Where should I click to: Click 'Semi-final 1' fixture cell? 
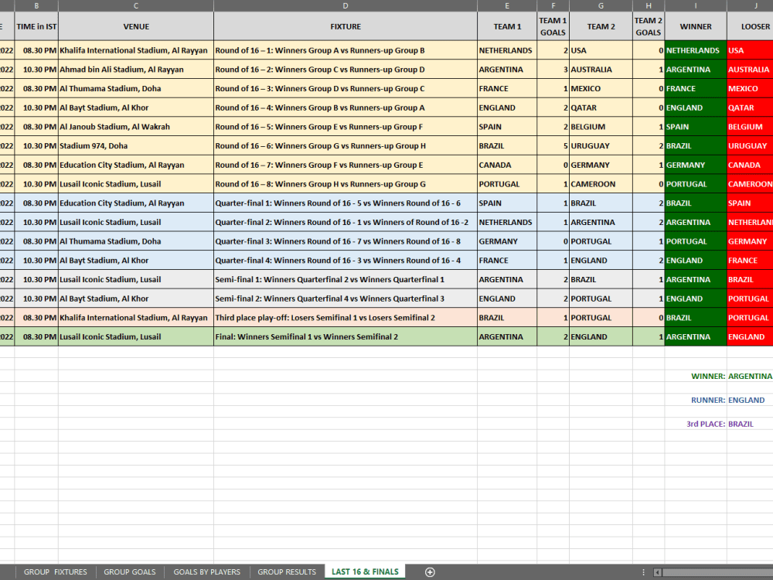pos(345,280)
